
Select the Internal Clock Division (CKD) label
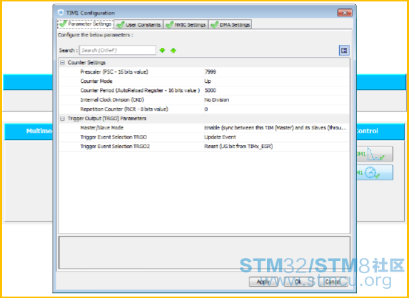coord(112,100)
